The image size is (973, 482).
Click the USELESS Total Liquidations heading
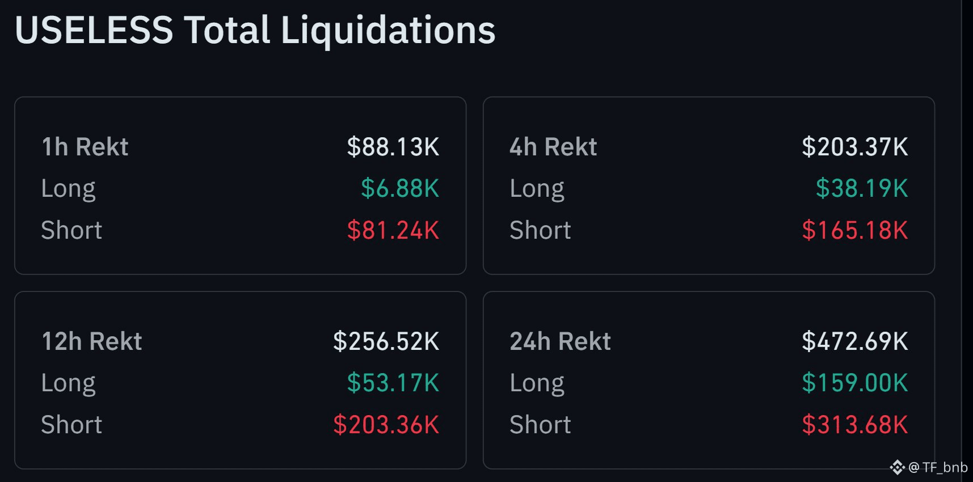click(255, 29)
